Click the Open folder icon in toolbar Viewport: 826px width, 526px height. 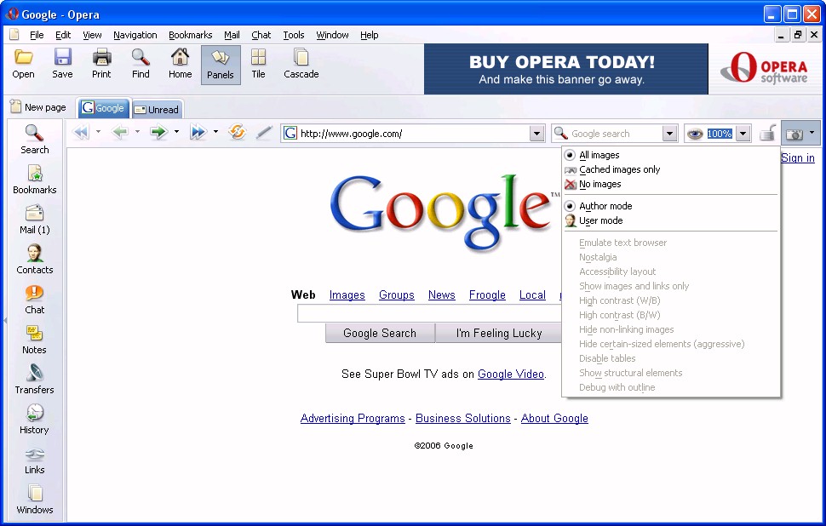(23, 57)
